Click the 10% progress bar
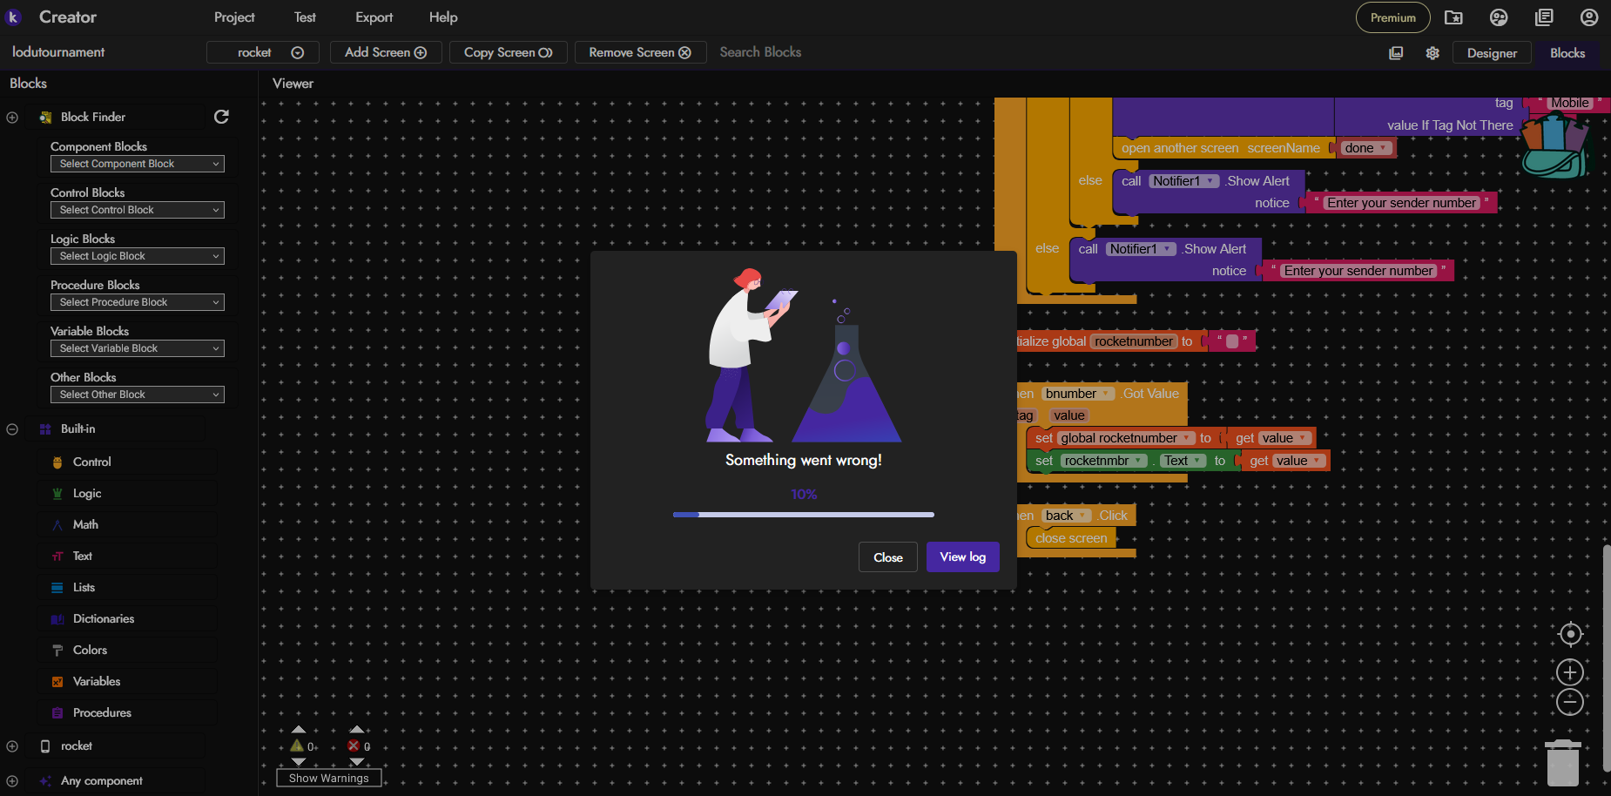Image resolution: width=1611 pixels, height=796 pixels. click(x=803, y=515)
